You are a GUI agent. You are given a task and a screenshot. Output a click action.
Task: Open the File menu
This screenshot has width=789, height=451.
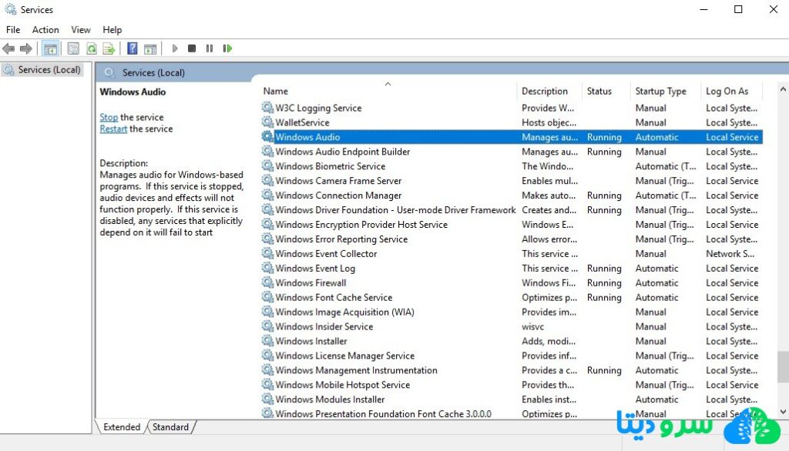[x=13, y=30]
